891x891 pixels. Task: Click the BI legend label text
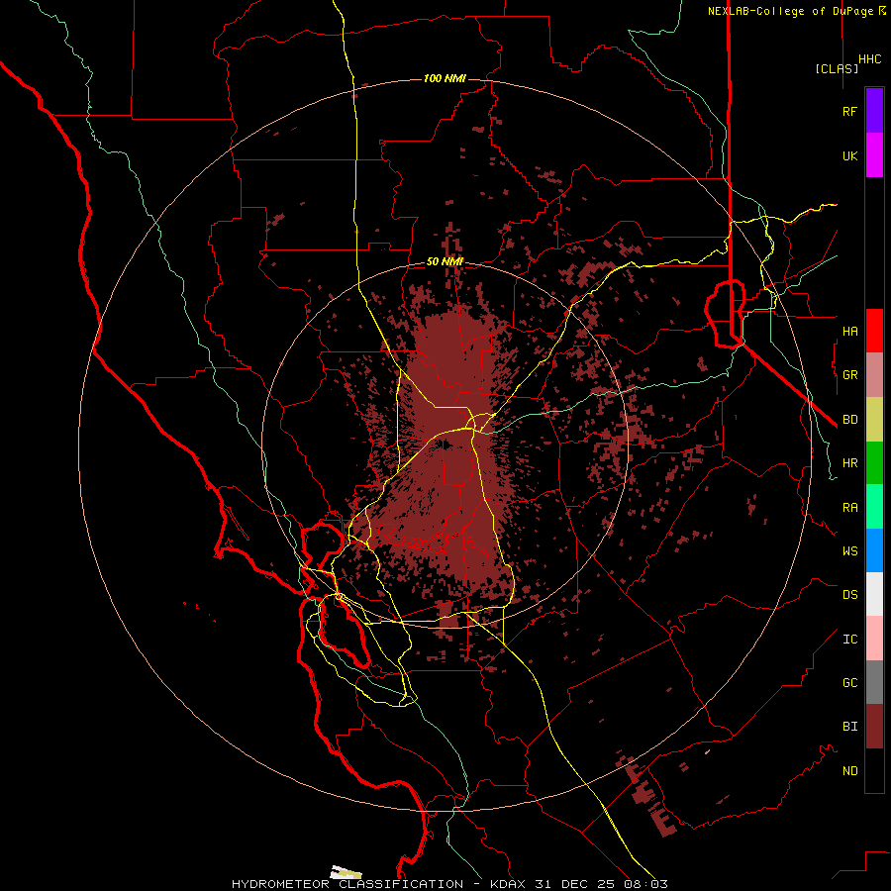pos(850,727)
